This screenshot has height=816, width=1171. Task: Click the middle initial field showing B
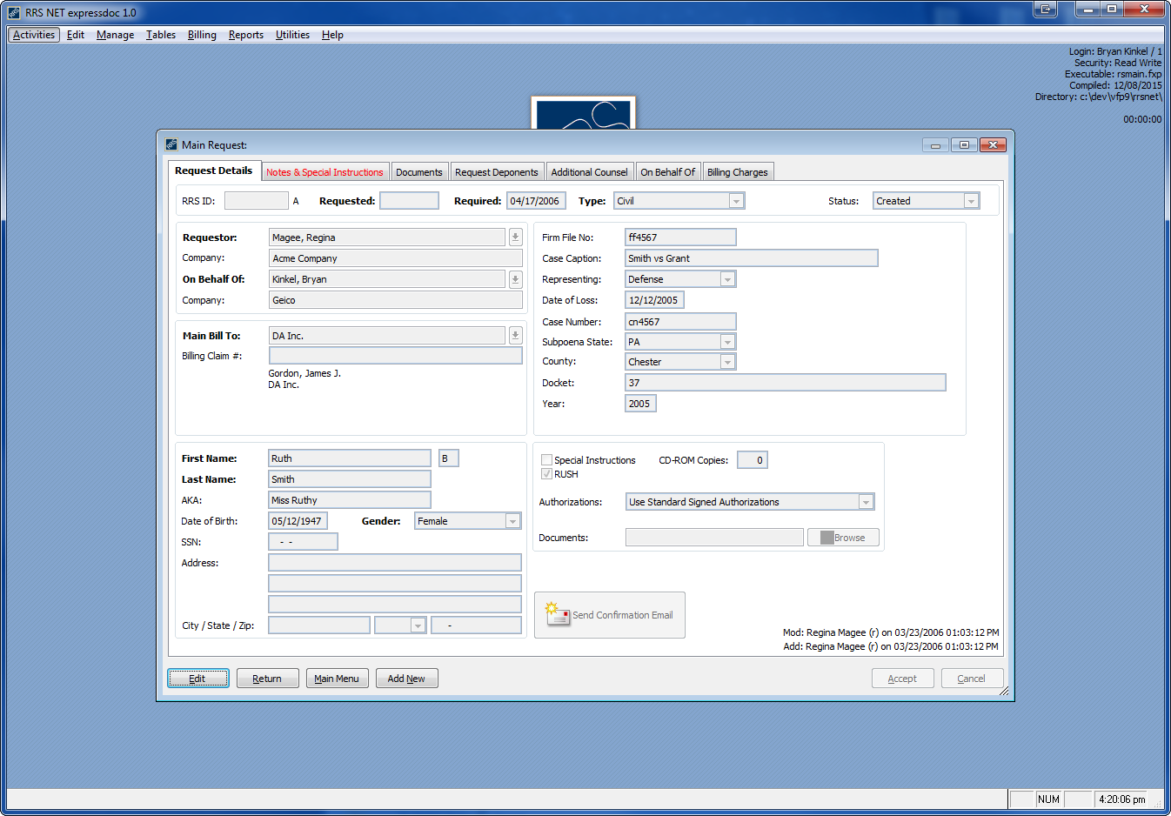(448, 458)
